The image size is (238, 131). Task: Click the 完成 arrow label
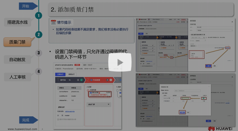[x=28, y=120]
